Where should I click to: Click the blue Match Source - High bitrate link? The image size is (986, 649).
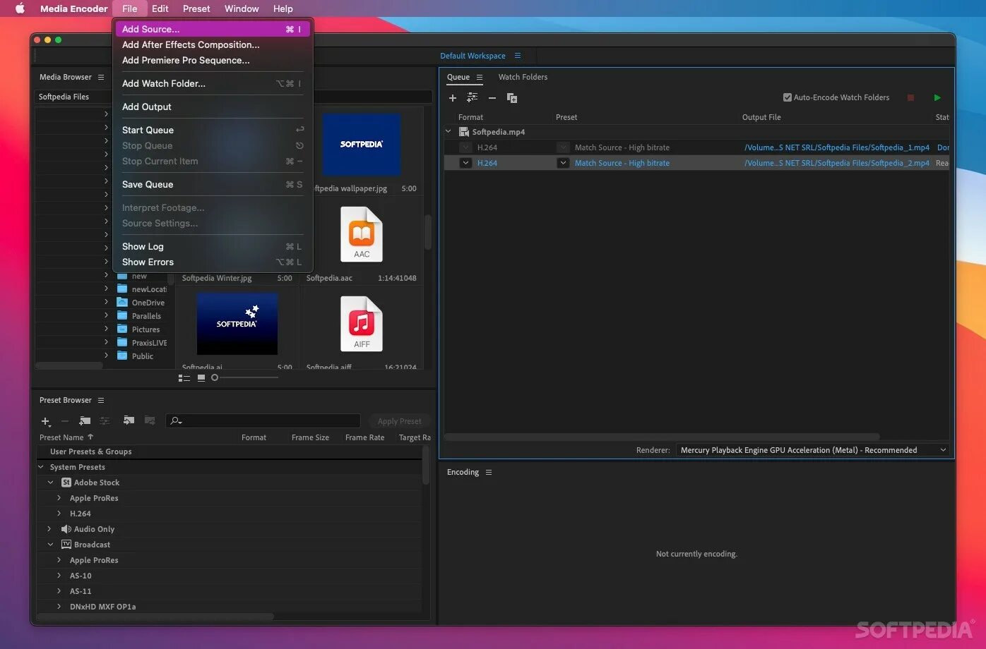[x=622, y=163]
